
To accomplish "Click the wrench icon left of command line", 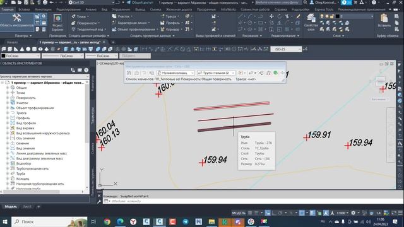I will (x=99, y=201).
